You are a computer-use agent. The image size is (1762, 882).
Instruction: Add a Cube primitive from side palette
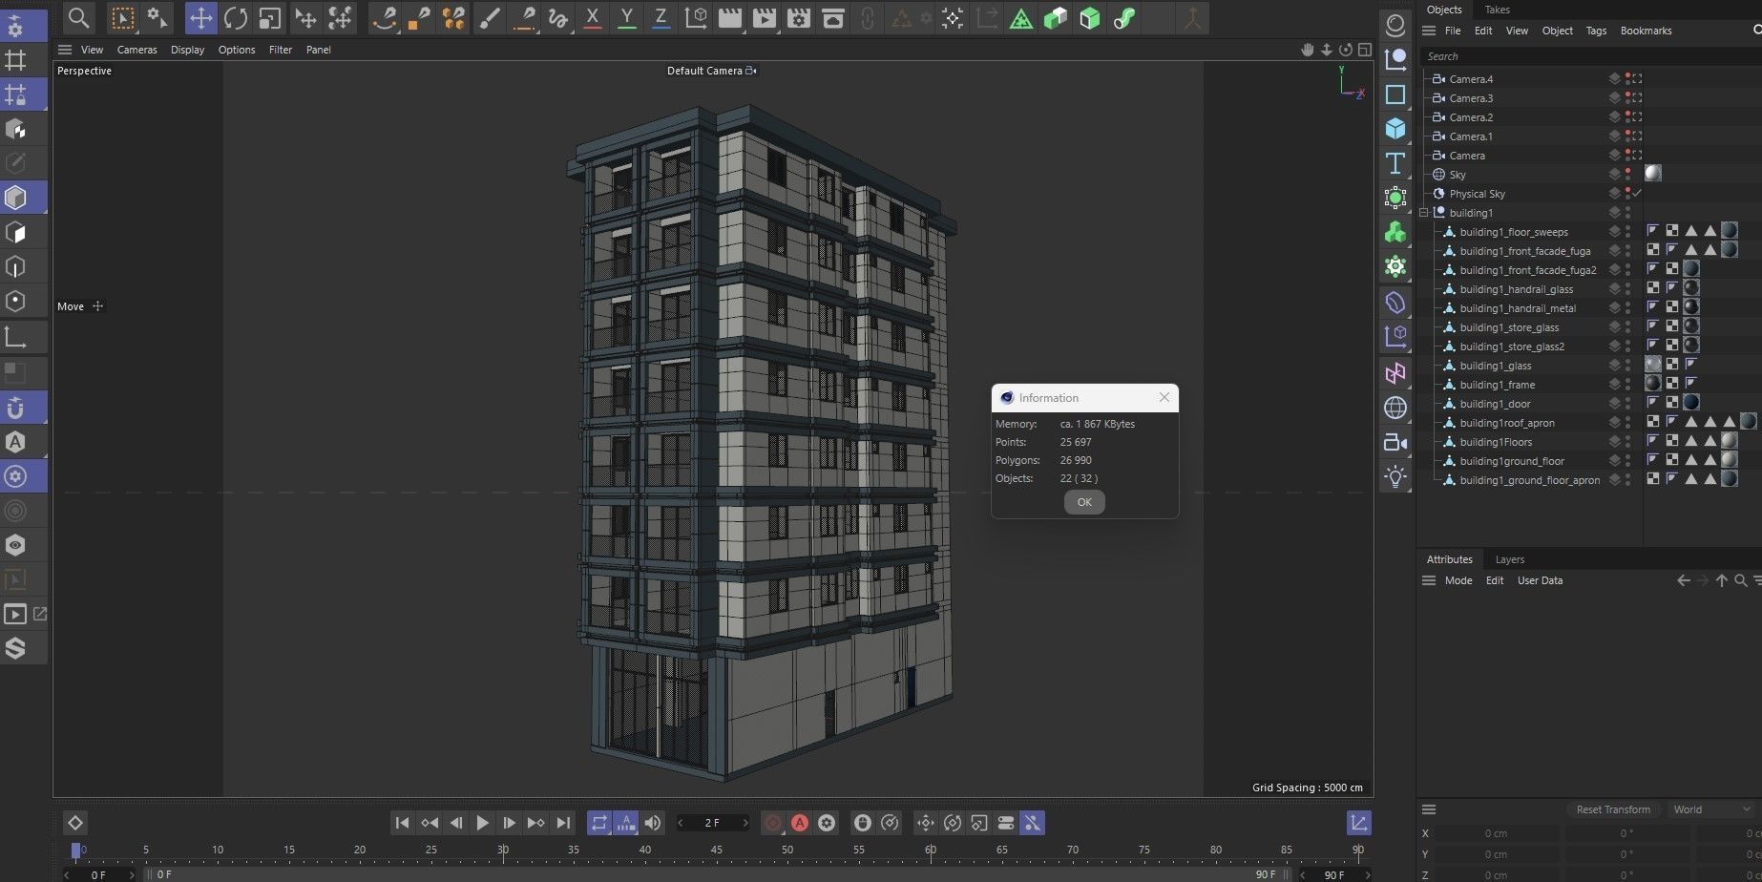[1395, 128]
